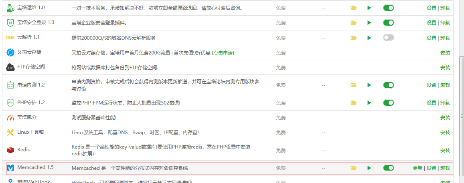Click 卸载 for 宝塔运维
This screenshot has width=464, height=183.
445,8
